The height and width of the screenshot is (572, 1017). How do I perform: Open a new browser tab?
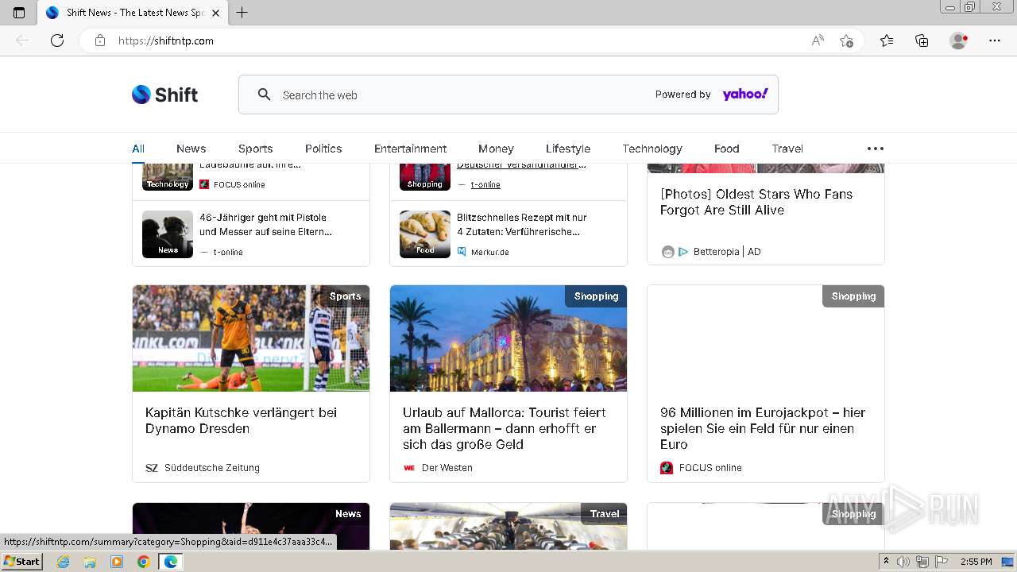point(242,13)
